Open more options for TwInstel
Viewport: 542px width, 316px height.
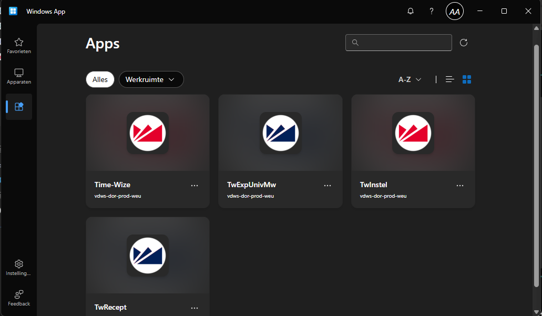tap(460, 186)
